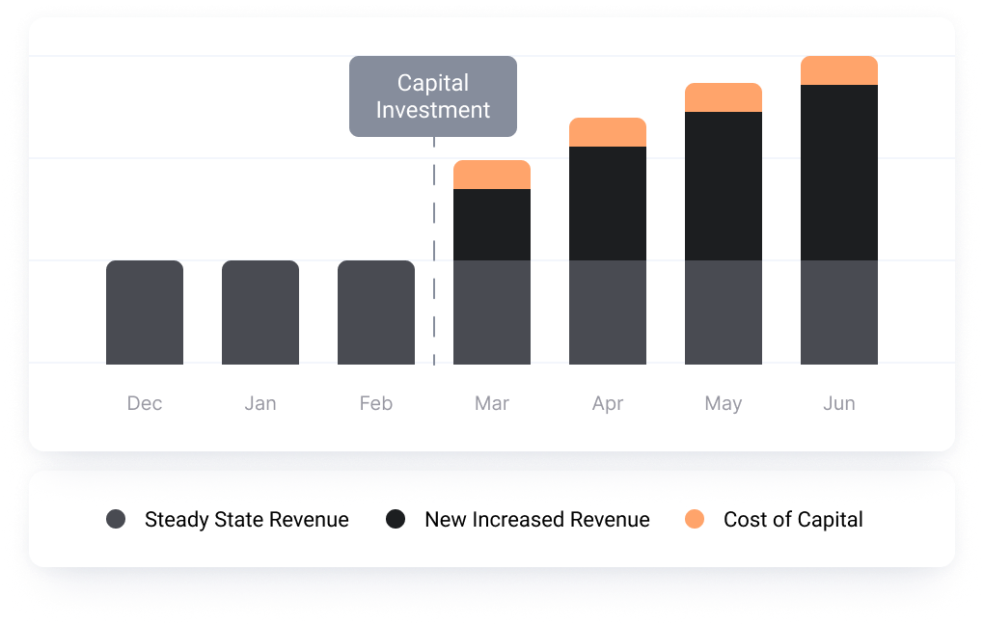This screenshot has height=625, width=984.
Task: Toggle the Cost of Capital legend label
Action: coord(793,520)
